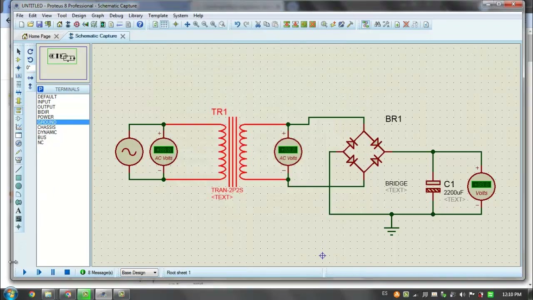Image resolution: width=533 pixels, height=300 pixels.
Task: Select the Junction Dot Mode tool
Action: click(x=18, y=67)
